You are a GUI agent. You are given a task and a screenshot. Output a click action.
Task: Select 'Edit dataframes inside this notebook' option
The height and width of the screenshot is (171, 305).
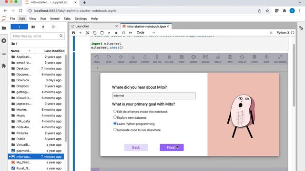pyautogui.click(x=115, y=111)
